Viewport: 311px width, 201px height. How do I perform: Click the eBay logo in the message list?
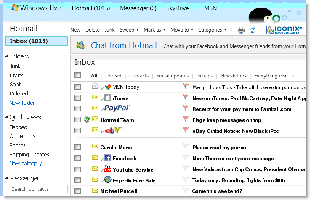click(113, 130)
